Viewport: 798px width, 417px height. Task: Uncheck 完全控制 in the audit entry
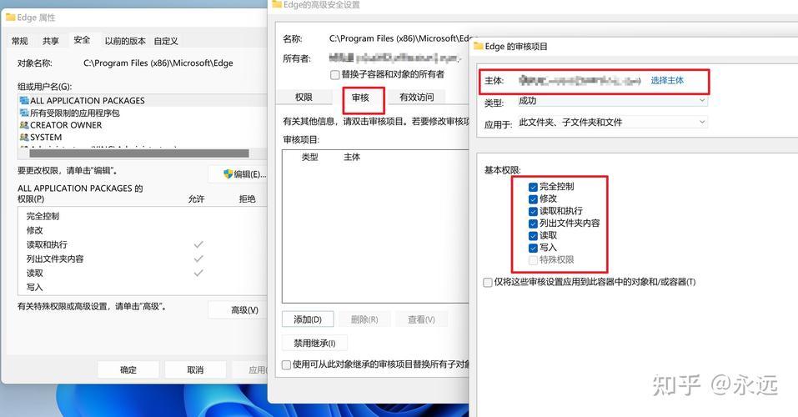533,187
